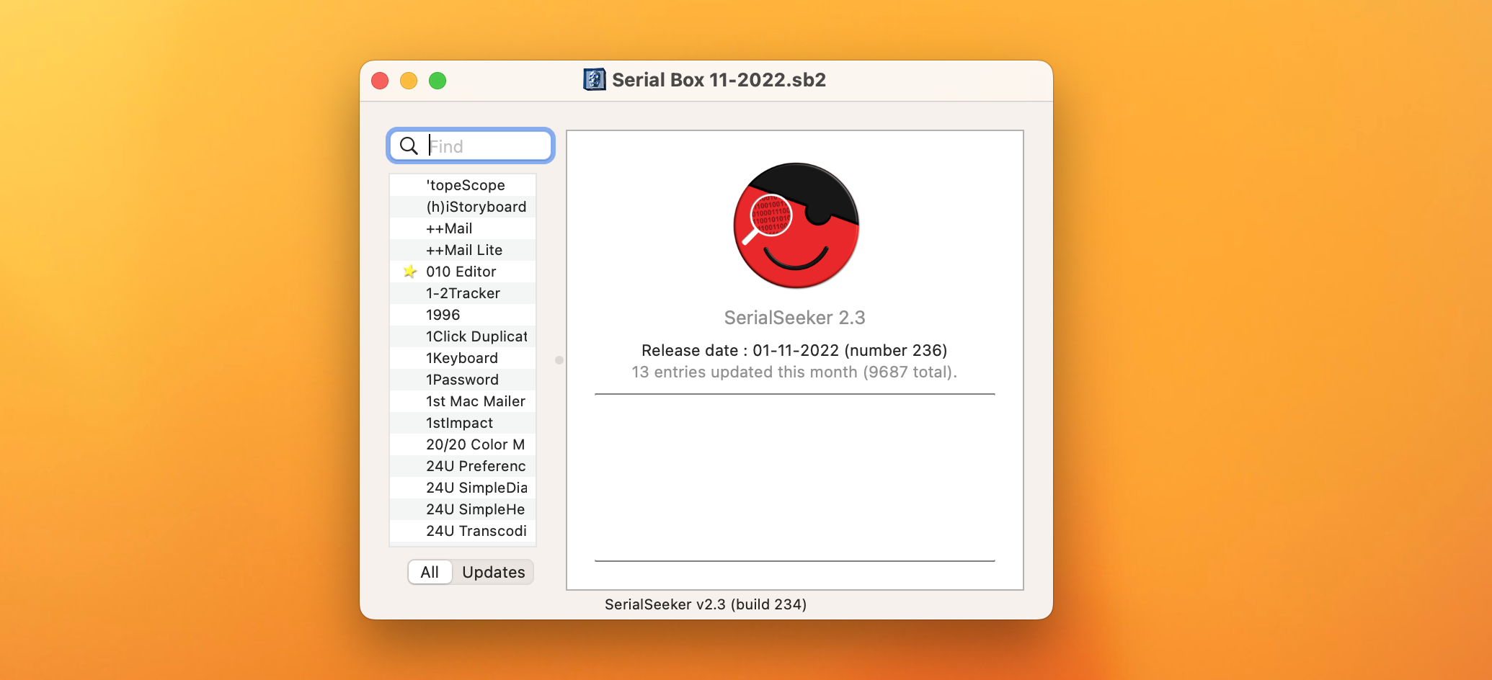Select the ++Mail Lite entry
Viewport: 1492px width, 680px height.
click(463, 250)
